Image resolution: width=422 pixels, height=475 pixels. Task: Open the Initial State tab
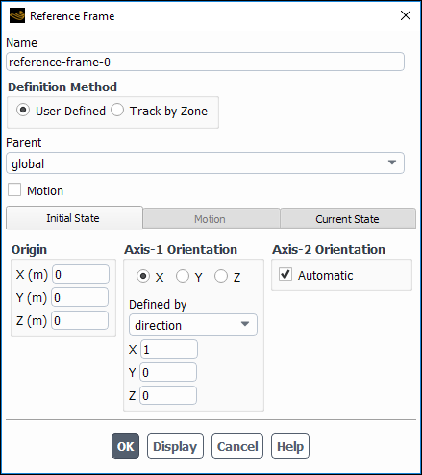(74, 218)
